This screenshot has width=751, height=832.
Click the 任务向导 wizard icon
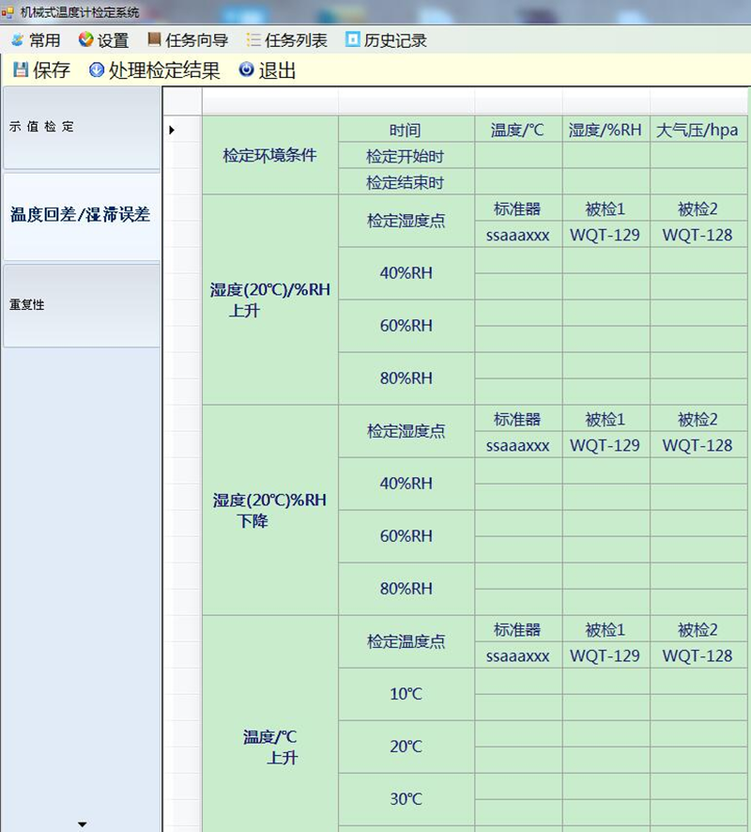click(154, 39)
